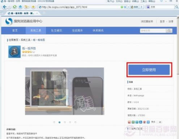The image size is (179, 139).
Task: Go back with the blue back arrow
Action: pyautogui.click(x=5, y=7)
